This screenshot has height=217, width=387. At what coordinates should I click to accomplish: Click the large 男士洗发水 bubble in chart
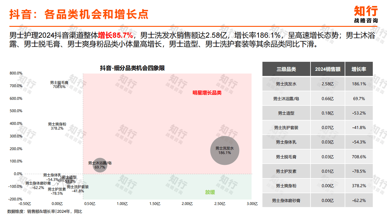point(225,150)
